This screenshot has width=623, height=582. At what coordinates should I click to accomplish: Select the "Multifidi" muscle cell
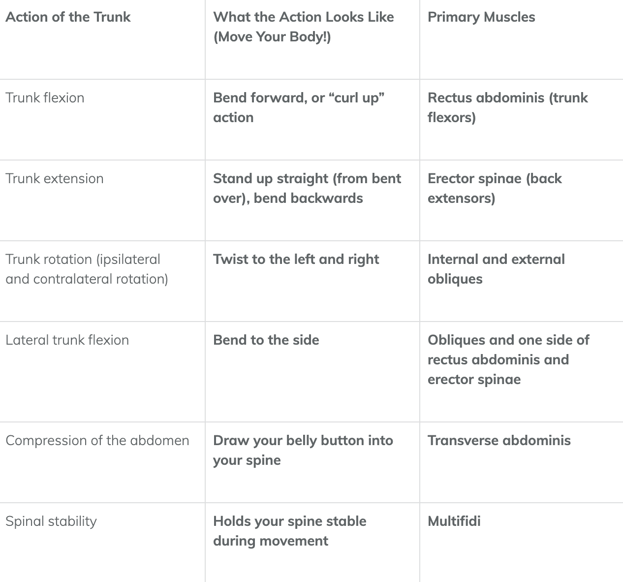454,521
